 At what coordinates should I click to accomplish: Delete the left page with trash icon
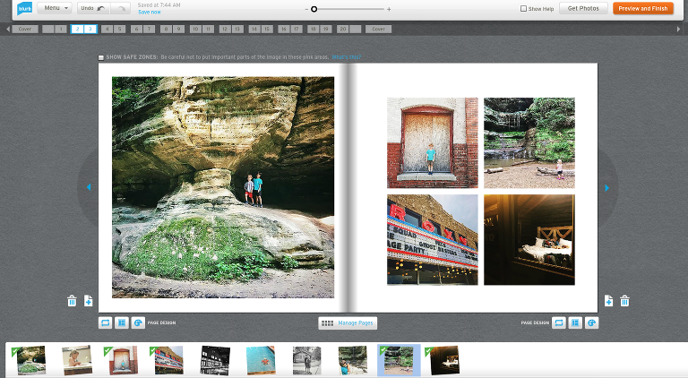point(72,301)
